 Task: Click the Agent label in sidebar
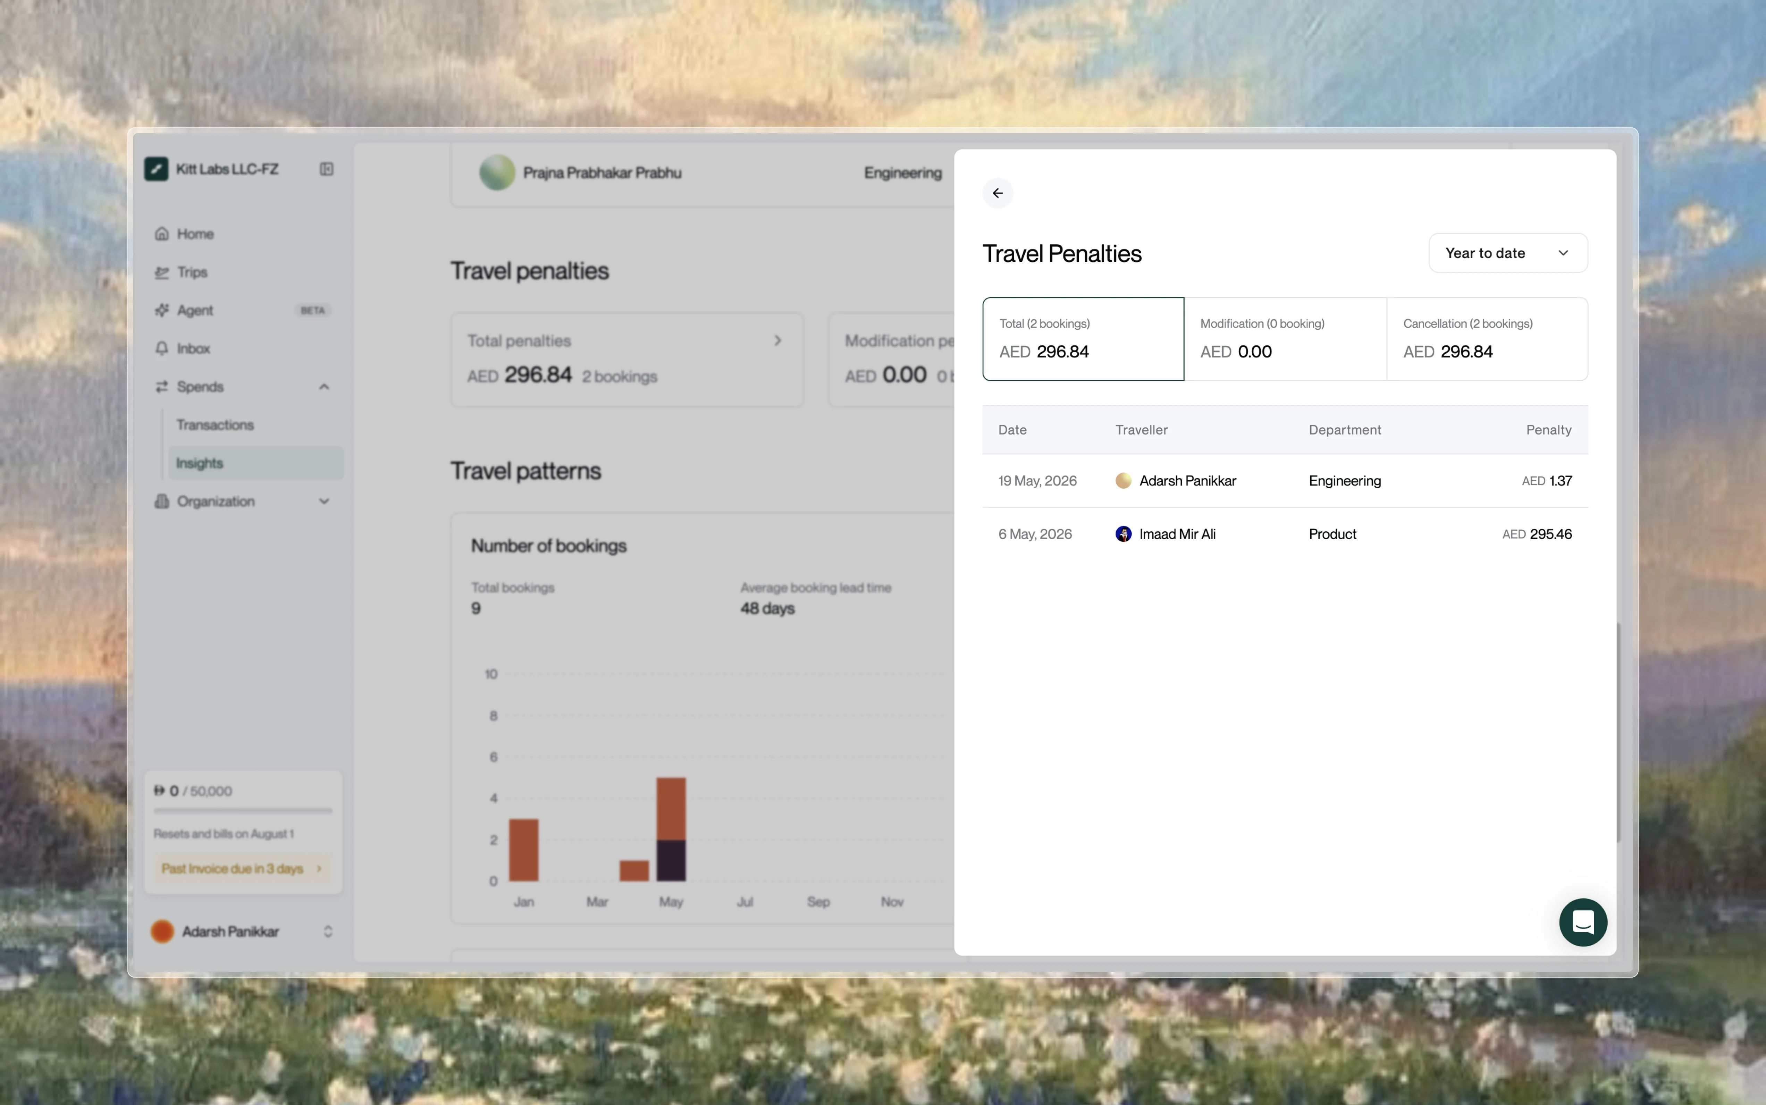click(195, 310)
